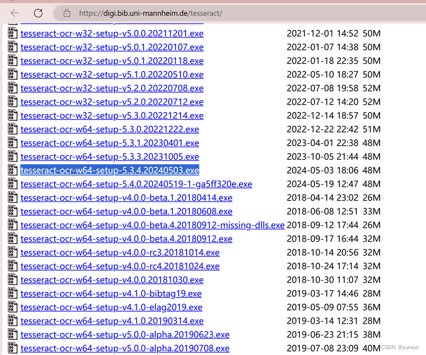
Task: Open link tesseract-ocr-w32-setup-v5.0.1.20220118.exe
Action: point(112,60)
